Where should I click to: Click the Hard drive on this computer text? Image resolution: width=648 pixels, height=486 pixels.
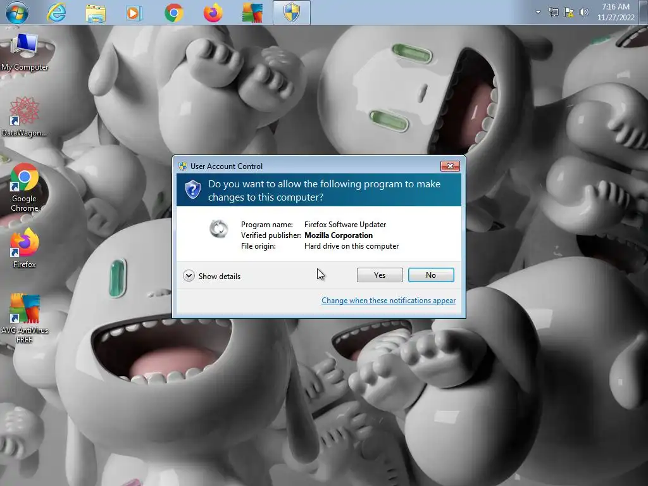point(351,246)
